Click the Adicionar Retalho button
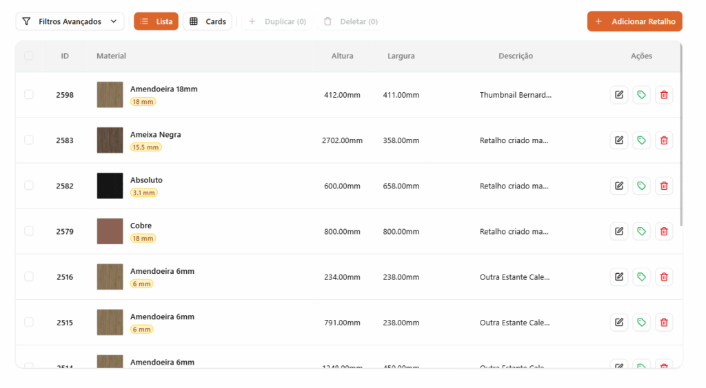Viewport: 706px width, 388px height. tap(634, 21)
